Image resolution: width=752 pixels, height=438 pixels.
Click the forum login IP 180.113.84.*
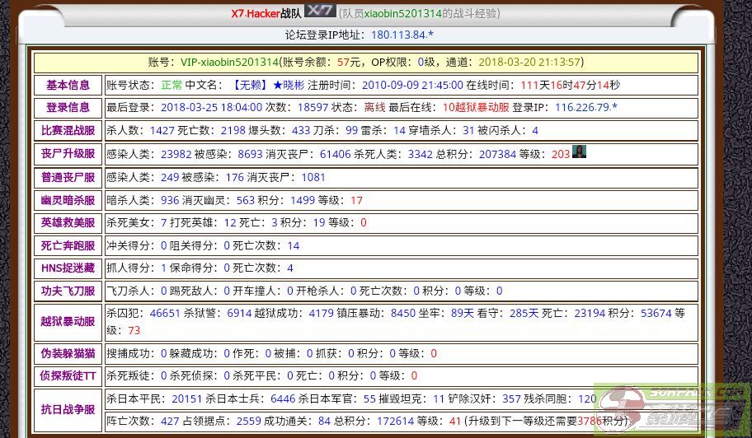[x=402, y=35]
